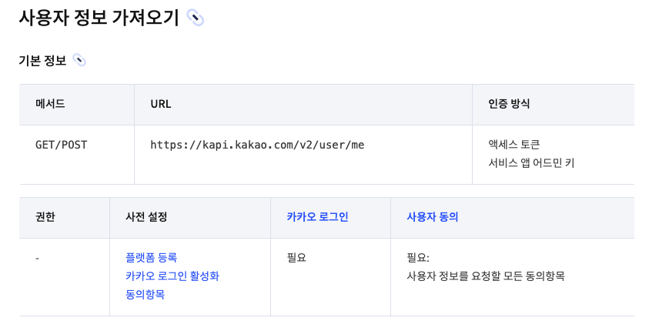The image size is (649, 331).
Task: Open the 사용자 동의 header link
Action: 433,217
